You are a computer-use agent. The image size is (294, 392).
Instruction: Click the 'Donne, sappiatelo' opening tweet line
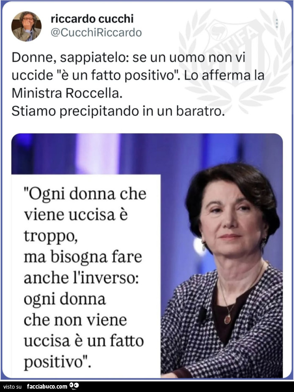[128, 58]
